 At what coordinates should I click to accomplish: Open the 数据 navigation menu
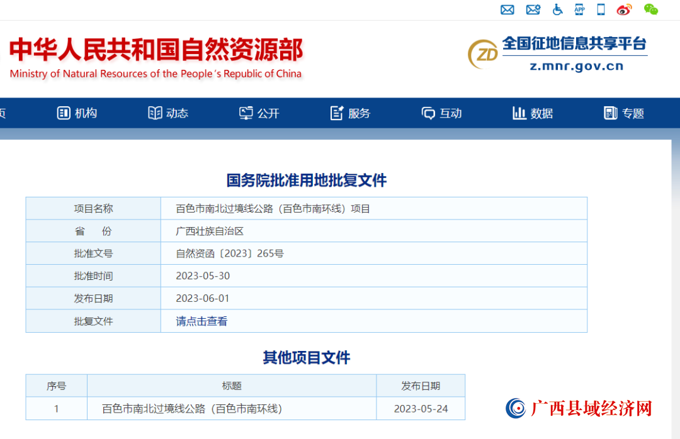tap(533, 113)
